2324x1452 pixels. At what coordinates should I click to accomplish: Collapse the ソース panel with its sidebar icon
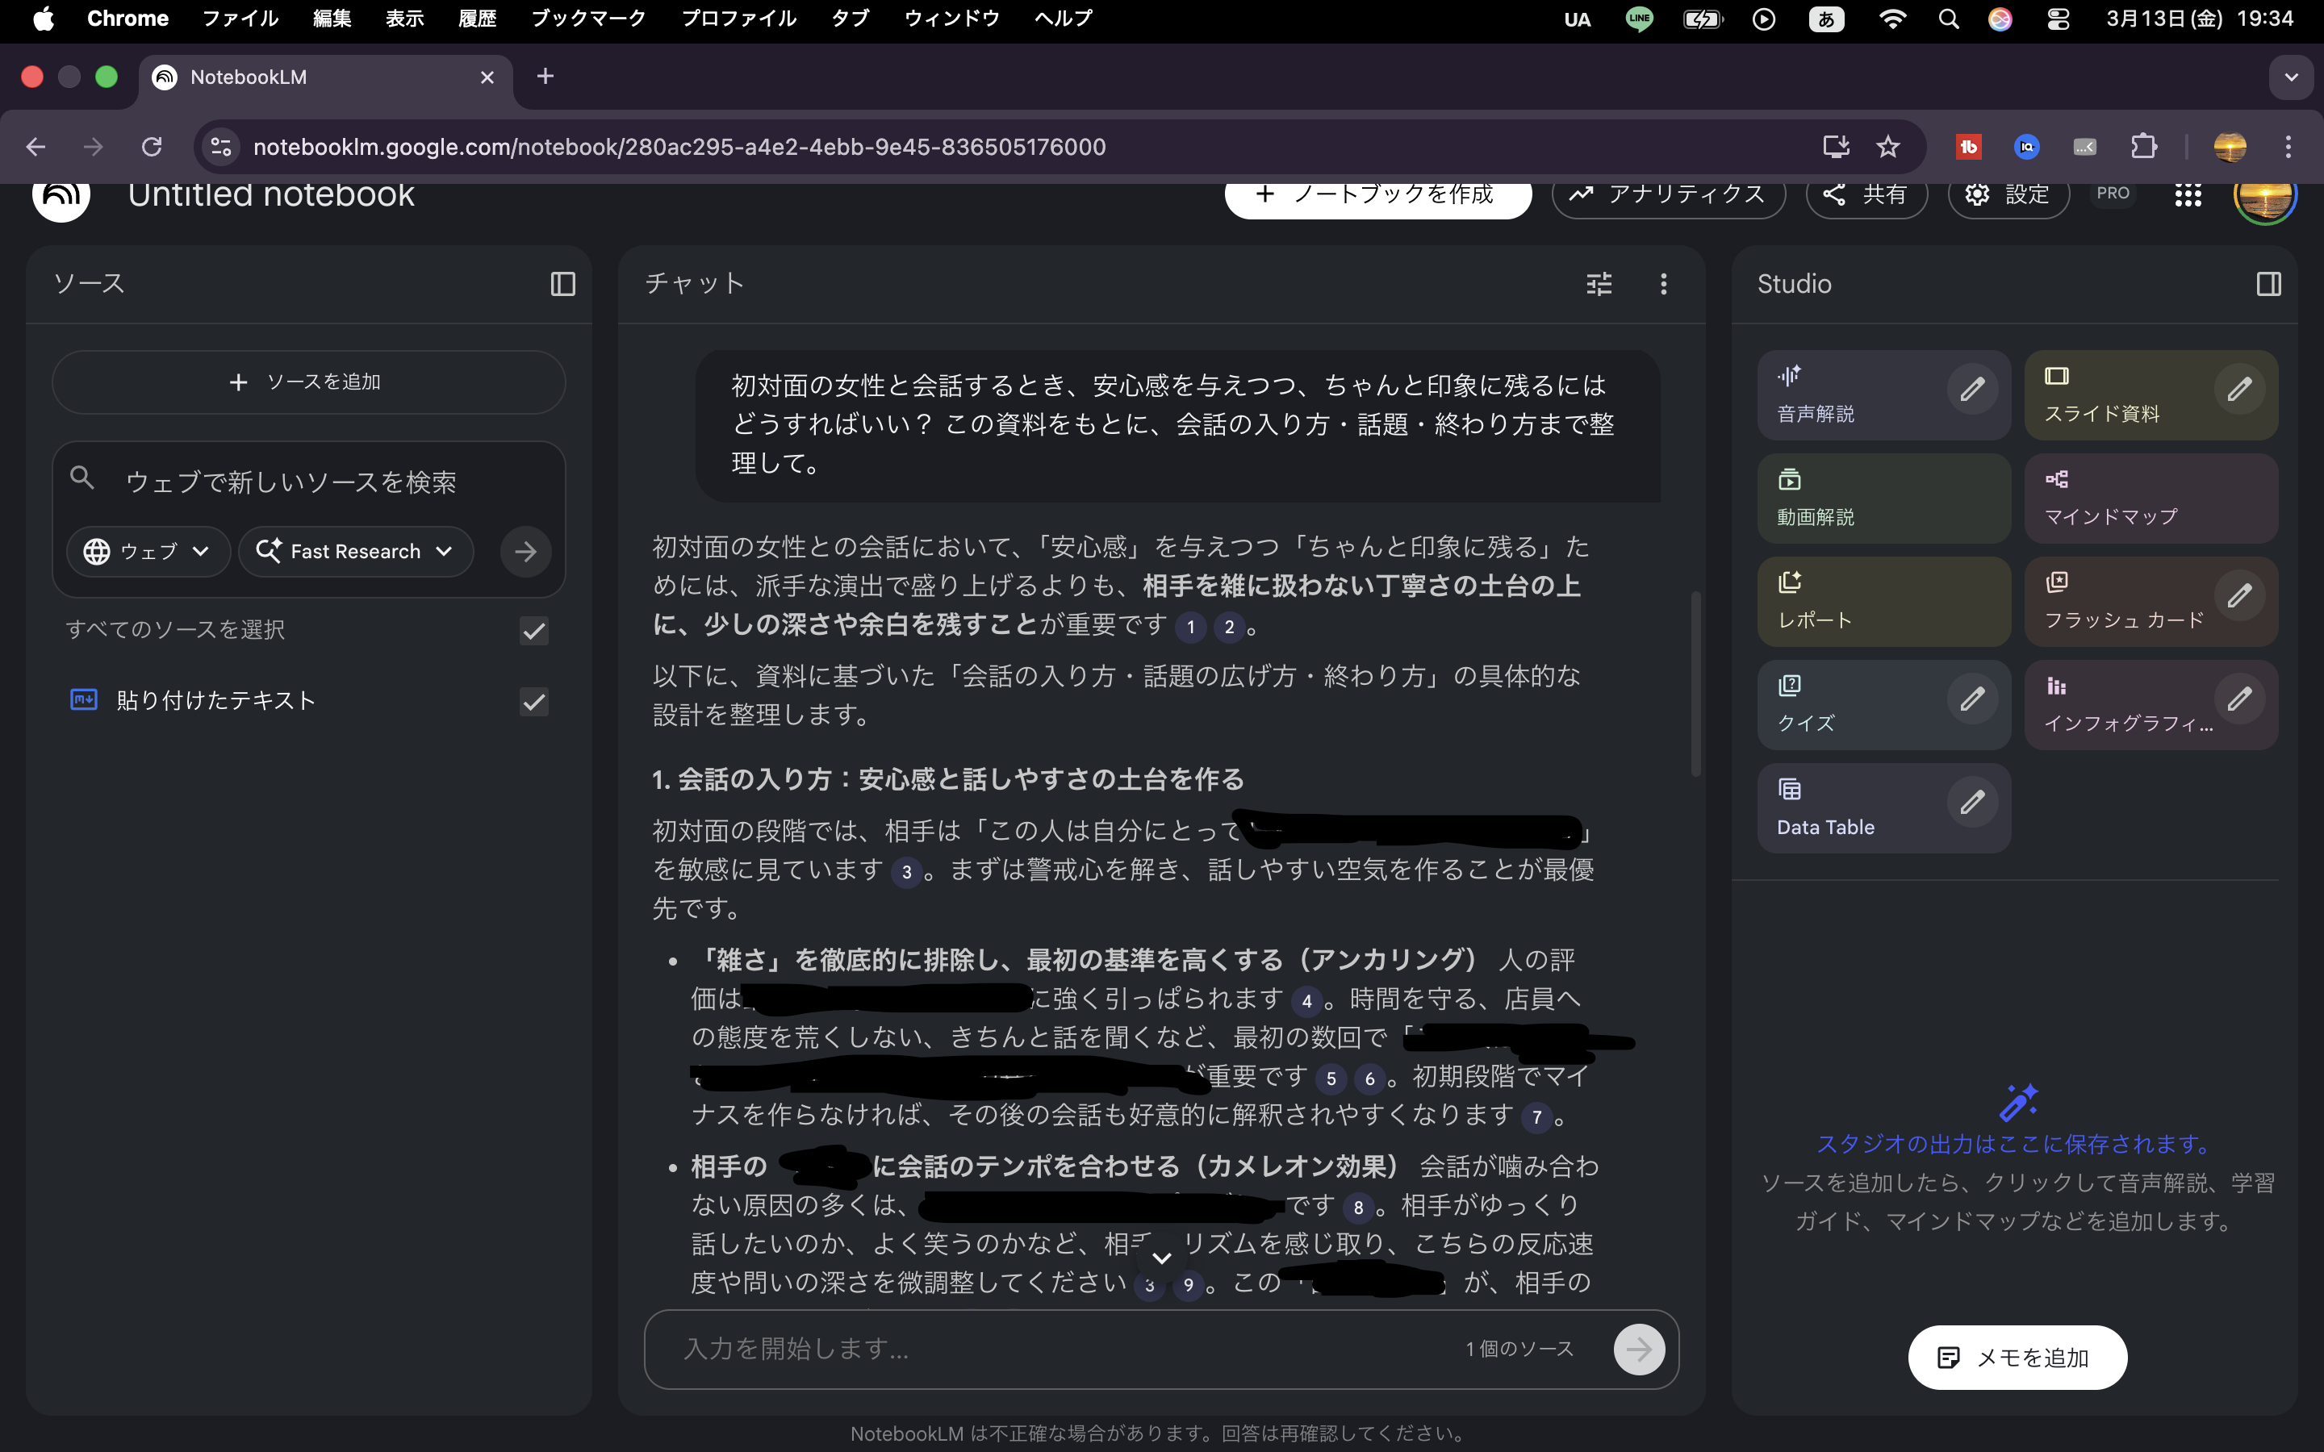(562, 284)
